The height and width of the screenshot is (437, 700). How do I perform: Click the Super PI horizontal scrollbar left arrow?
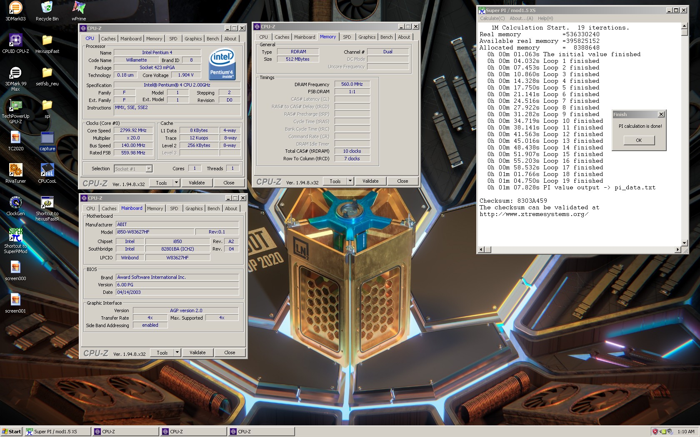(x=481, y=249)
